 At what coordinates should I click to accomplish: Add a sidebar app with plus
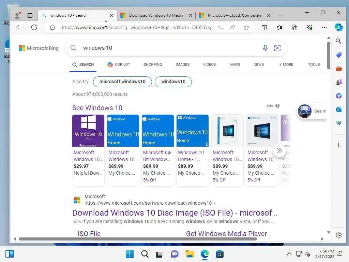point(338,145)
